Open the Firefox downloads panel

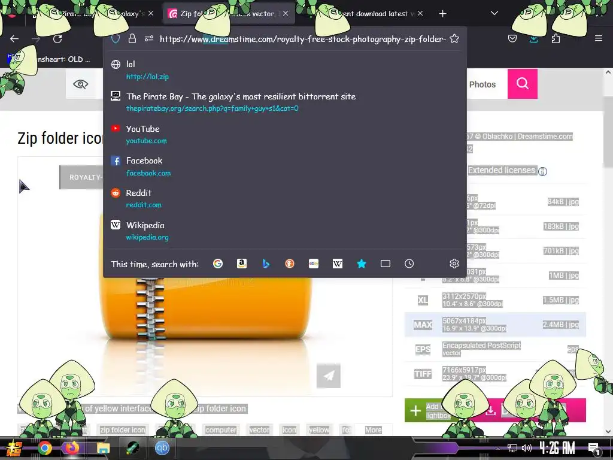533,39
